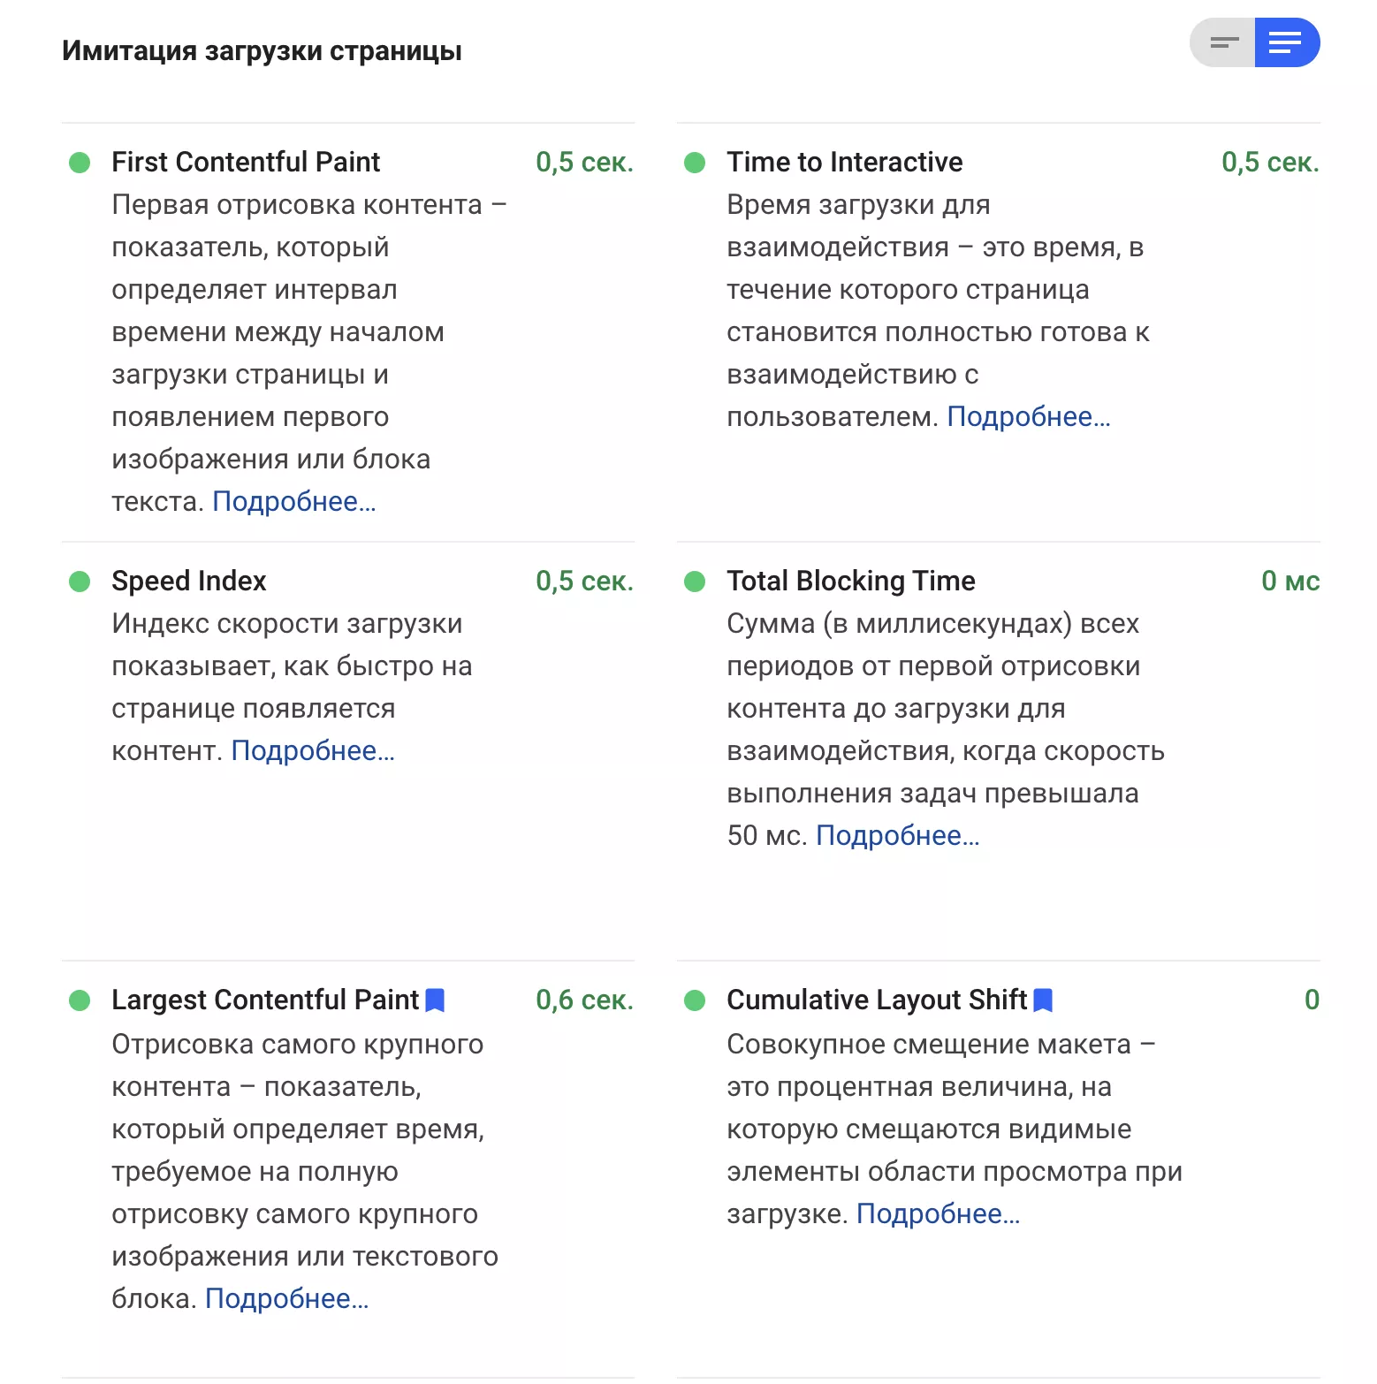
Task: Click bookmark icon beside Largest Contentful Paint
Action: [435, 1000]
